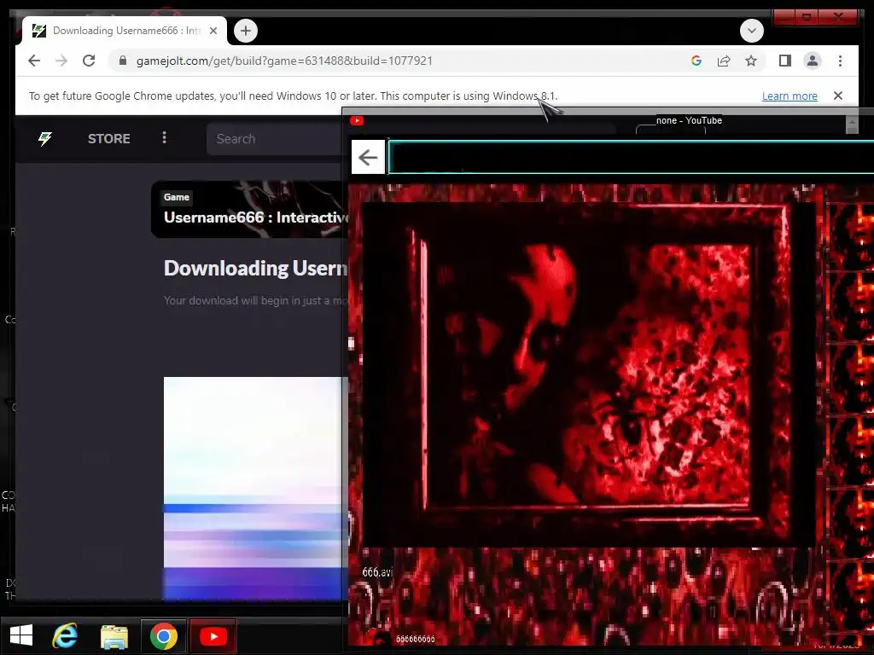Click the Game Jolt lightning logo
874x655 pixels.
(x=45, y=138)
